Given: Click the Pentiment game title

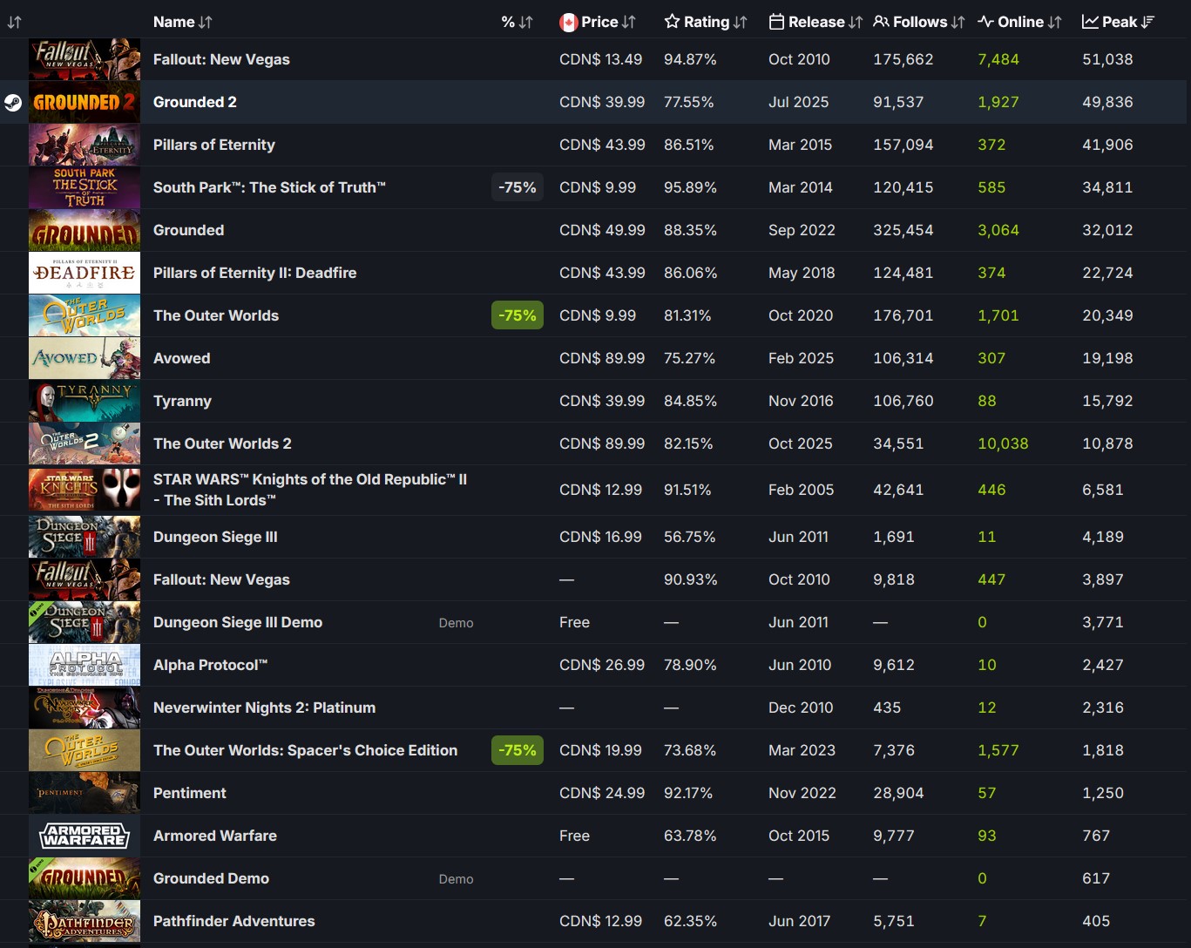Looking at the screenshot, I should [190, 793].
